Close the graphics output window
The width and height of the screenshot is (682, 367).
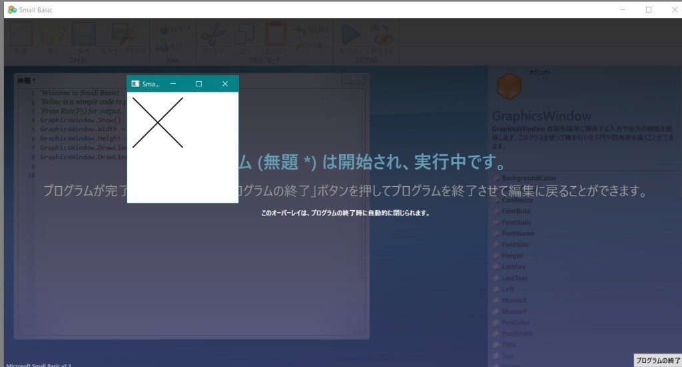tap(225, 84)
